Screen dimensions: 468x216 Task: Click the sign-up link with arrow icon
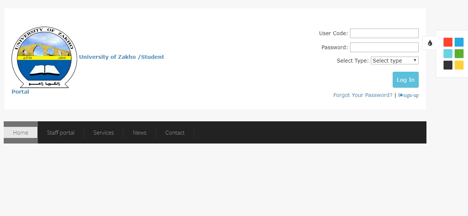pos(408,95)
